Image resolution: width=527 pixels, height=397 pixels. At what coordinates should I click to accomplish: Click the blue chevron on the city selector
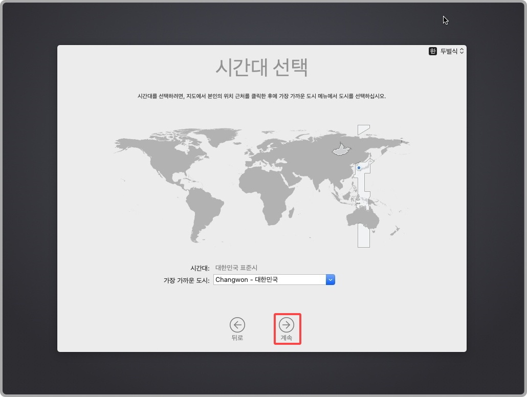pos(331,279)
